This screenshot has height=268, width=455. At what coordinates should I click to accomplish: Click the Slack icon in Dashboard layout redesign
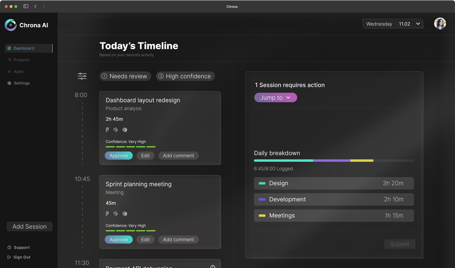[x=116, y=130]
